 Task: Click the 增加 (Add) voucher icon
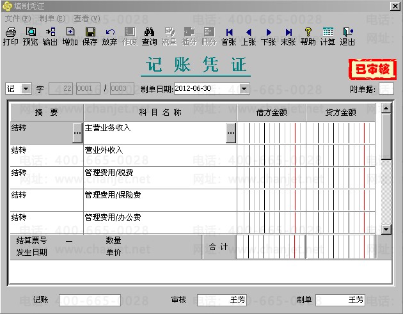click(70, 36)
